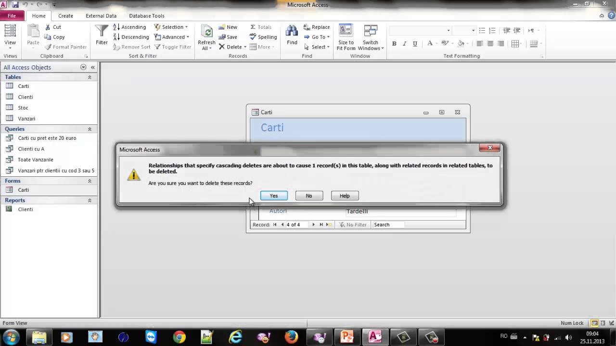The width and height of the screenshot is (616, 346).
Task: Open Help from the delete confirmation dialog
Action: (345, 196)
